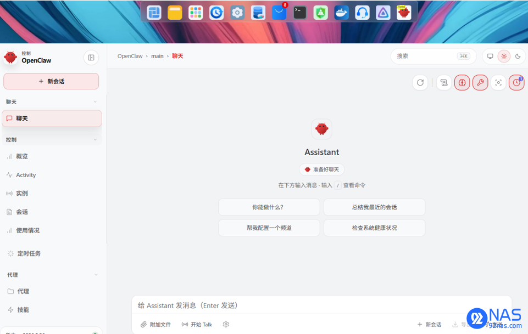Click 新会话 in the composer bar

429,325
